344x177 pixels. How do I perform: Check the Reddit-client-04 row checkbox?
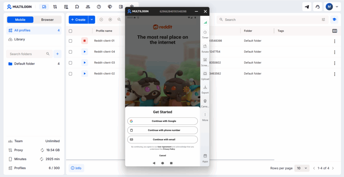(x=71, y=52)
